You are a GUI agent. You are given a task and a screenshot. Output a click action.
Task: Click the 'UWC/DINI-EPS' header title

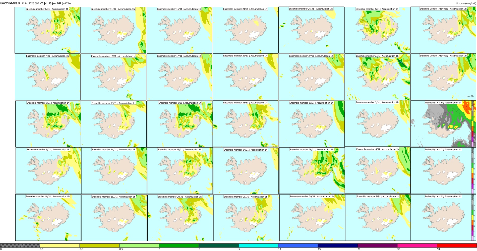coord(9,3)
